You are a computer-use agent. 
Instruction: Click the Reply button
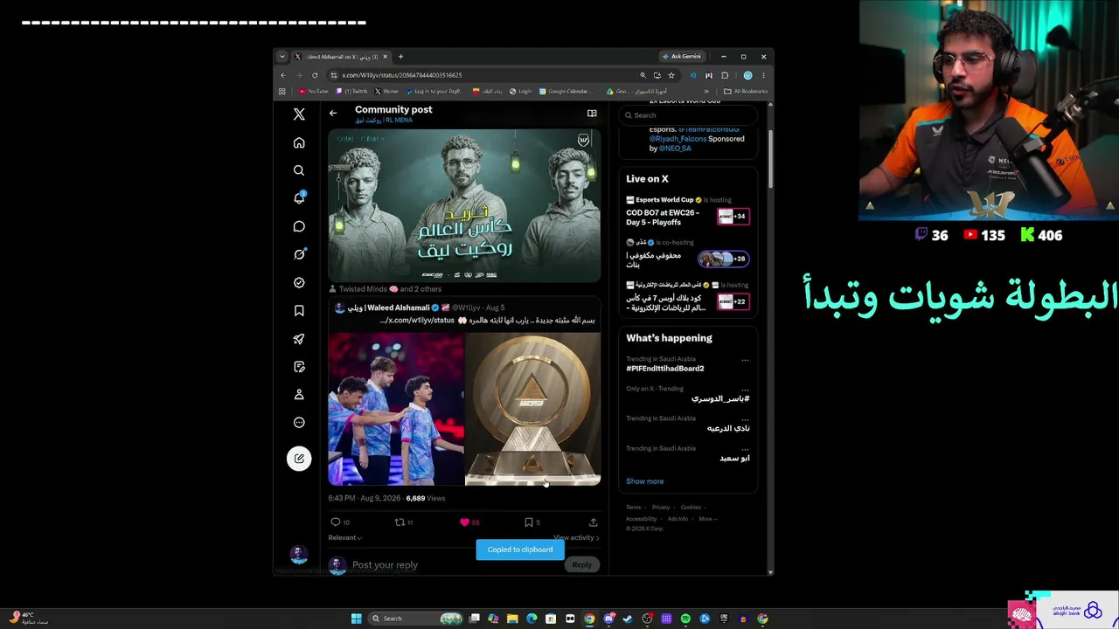581,564
